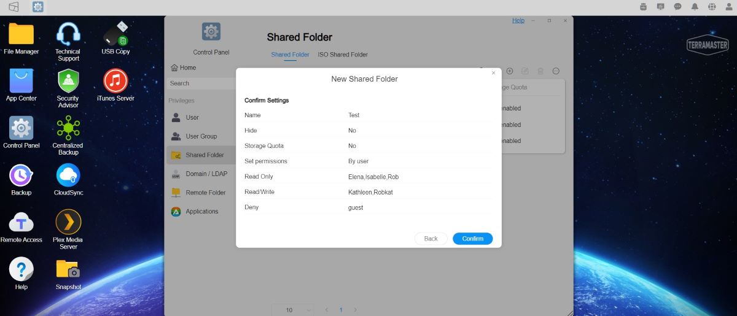Open Centralized Backup app
Viewport: 737px width, 316px height.
68,129
